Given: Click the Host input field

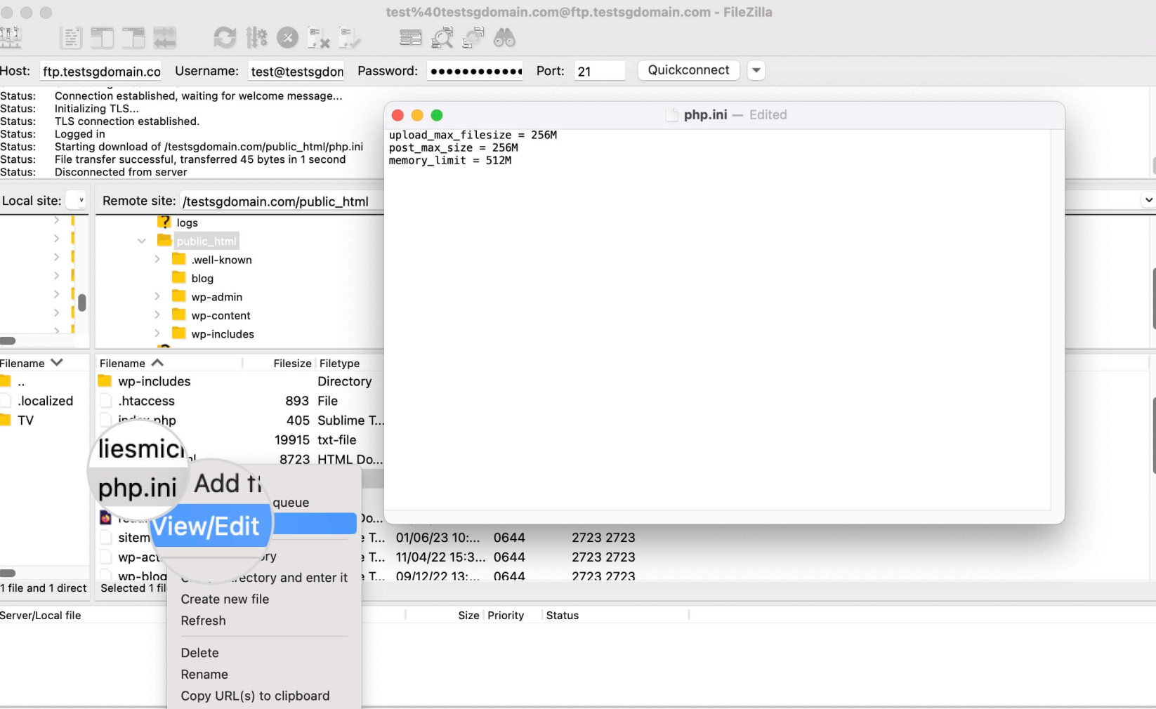Looking at the screenshot, I should point(101,71).
